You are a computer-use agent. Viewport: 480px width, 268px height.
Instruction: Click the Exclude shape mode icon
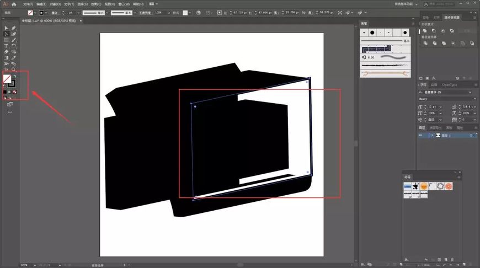452,30
